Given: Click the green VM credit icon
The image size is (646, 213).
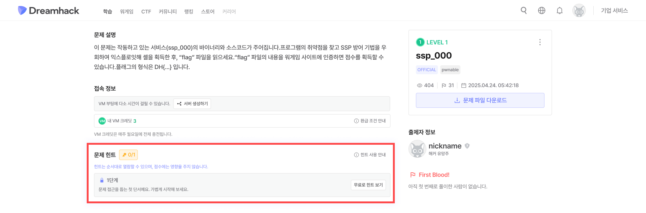Looking at the screenshot, I should 102,121.
